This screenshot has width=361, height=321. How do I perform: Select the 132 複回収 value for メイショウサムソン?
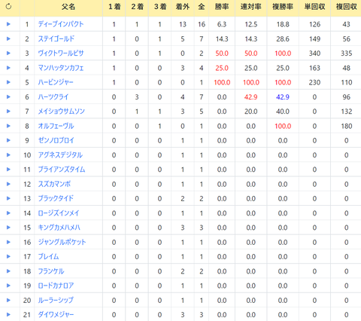coord(347,112)
